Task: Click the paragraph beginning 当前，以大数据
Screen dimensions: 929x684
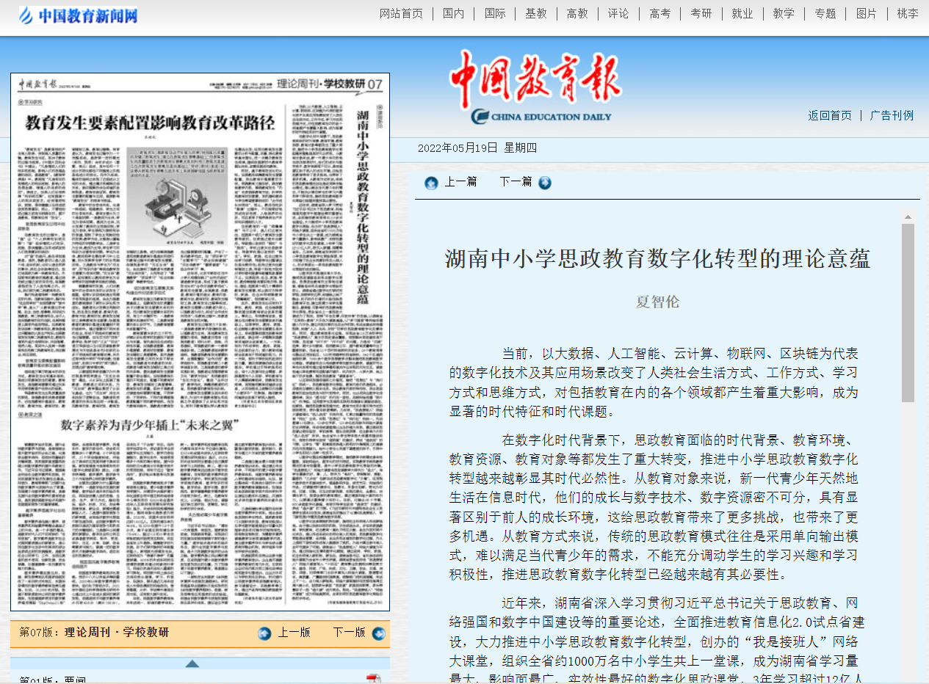Action: 654,382
